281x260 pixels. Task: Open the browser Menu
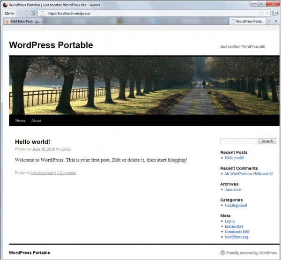point(9,13)
